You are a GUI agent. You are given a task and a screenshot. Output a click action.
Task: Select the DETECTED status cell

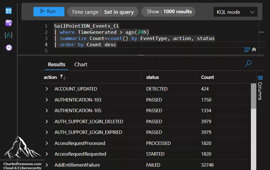click(157, 89)
